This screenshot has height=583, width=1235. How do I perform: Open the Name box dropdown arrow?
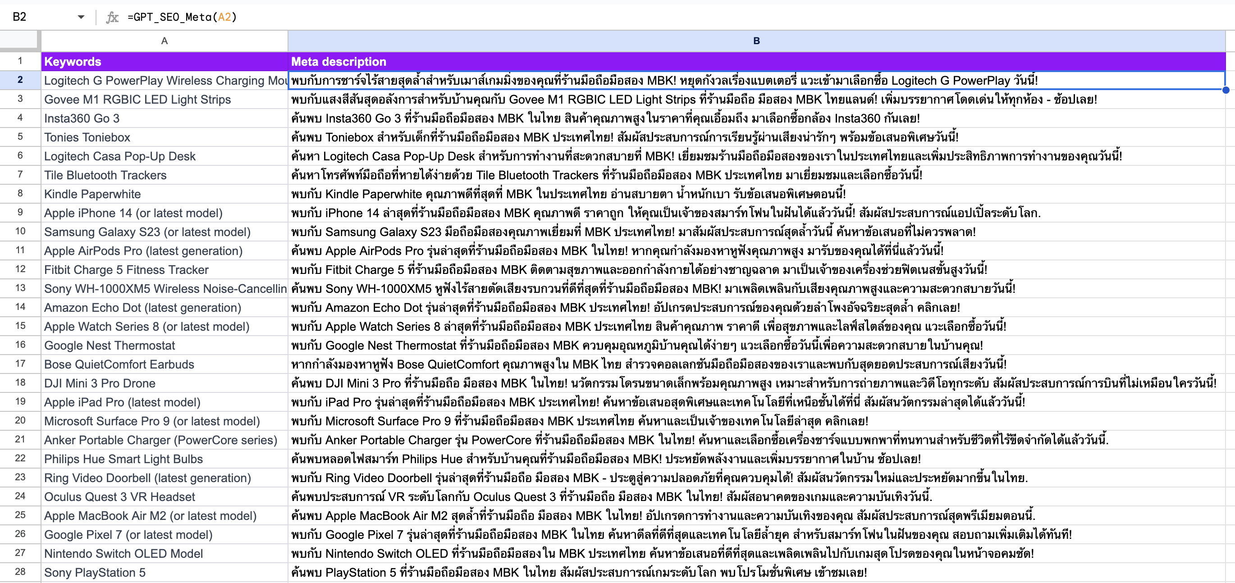pos(81,17)
